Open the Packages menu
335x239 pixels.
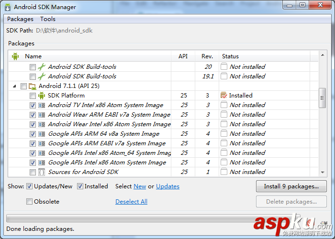20,19
